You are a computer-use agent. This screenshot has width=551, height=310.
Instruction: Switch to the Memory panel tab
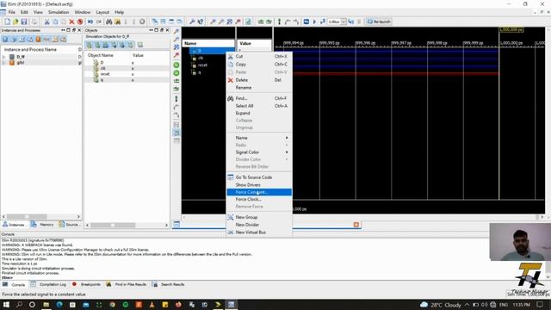[42, 225]
